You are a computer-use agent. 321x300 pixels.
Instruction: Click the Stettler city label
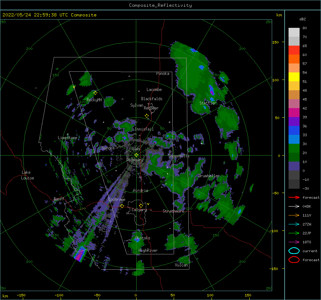[x=208, y=103]
